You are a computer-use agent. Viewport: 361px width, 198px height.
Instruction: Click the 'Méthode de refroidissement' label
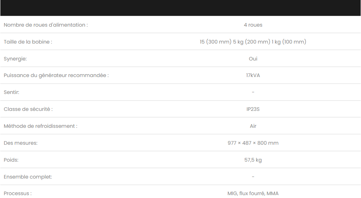pos(40,126)
